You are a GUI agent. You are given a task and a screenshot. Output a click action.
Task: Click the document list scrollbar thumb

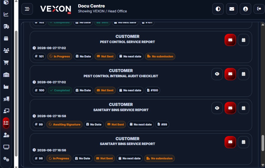[x=263, y=143]
